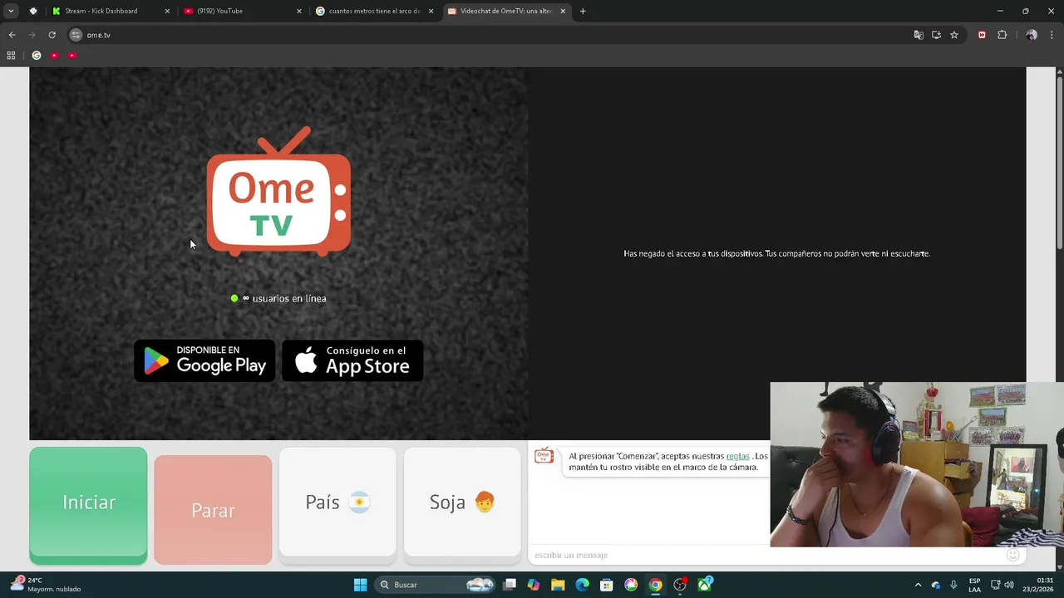The image size is (1064, 598).
Task: Go back in browser history
Action: 12,35
